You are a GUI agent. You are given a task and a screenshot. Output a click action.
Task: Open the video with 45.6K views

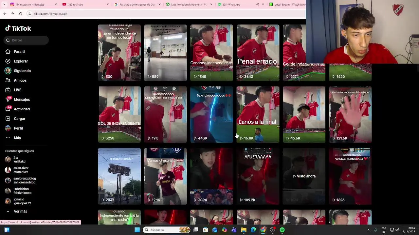pyautogui.click(x=304, y=115)
